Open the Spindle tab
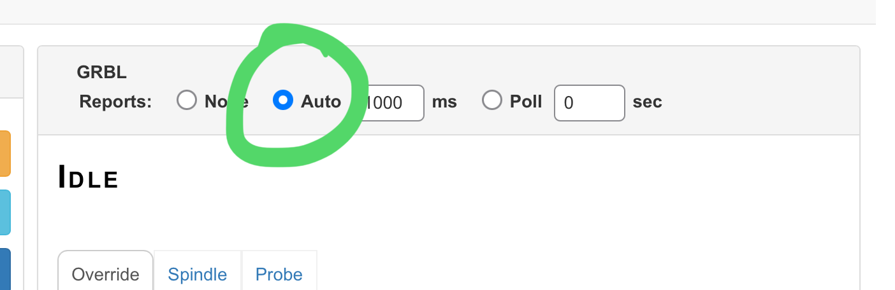Image resolution: width=895 pixels, height=290 pixels. tap(198, 274)
